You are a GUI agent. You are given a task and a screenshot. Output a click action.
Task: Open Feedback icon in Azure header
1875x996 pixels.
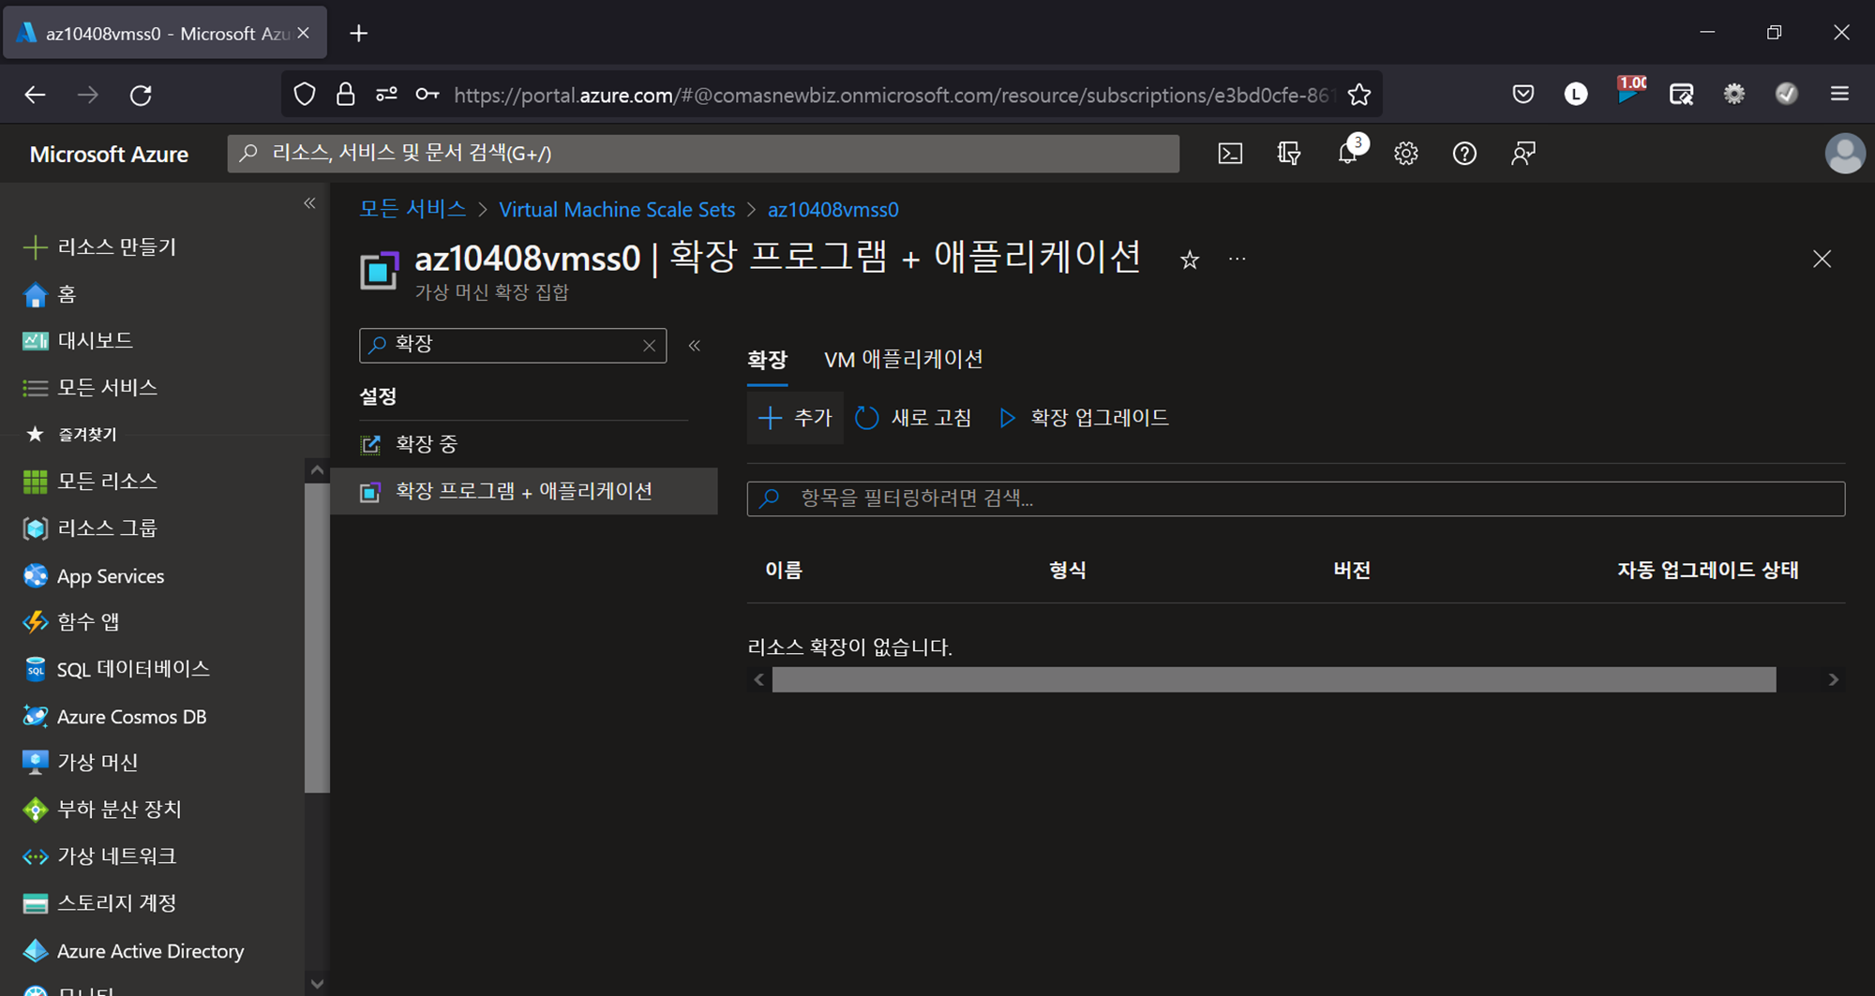click(1523, 154)
